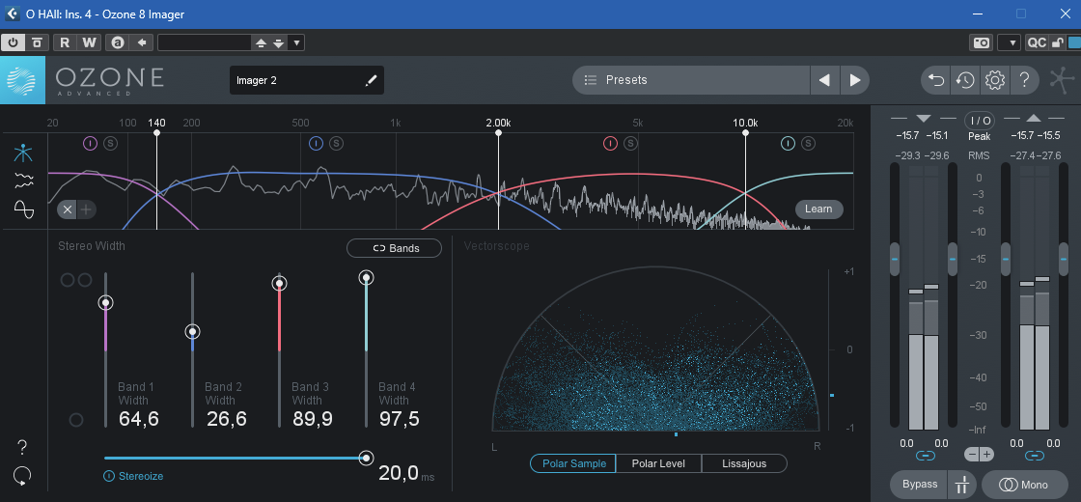This screenshot has width=1081, height=502.
Task: Switch to Lissajous tab
Action: tap(744, 463)
